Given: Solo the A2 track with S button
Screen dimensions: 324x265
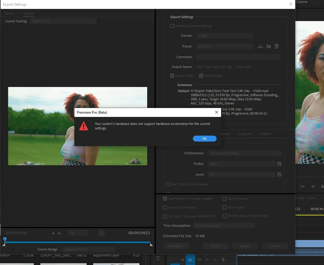Looking at the screenshot, I should coord(215,260).
